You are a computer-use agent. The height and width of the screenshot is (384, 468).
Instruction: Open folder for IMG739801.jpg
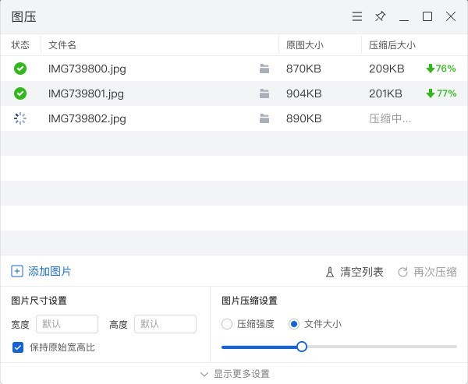pyautogui.click(x=264, y=93)
